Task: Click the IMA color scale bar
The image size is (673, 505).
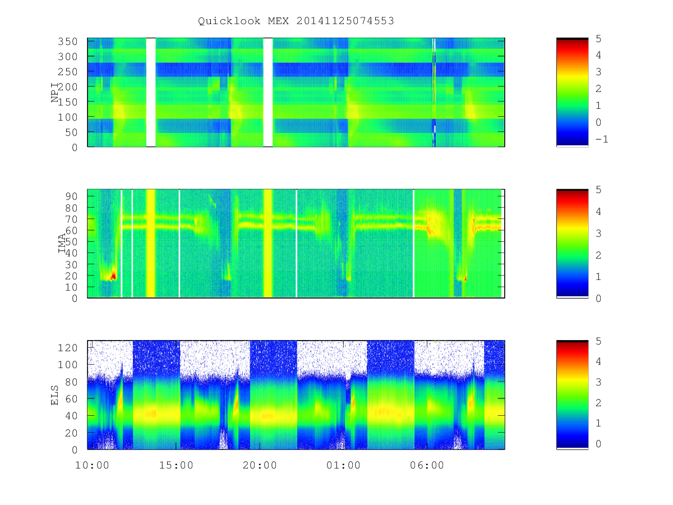Action: coord(572,244)
